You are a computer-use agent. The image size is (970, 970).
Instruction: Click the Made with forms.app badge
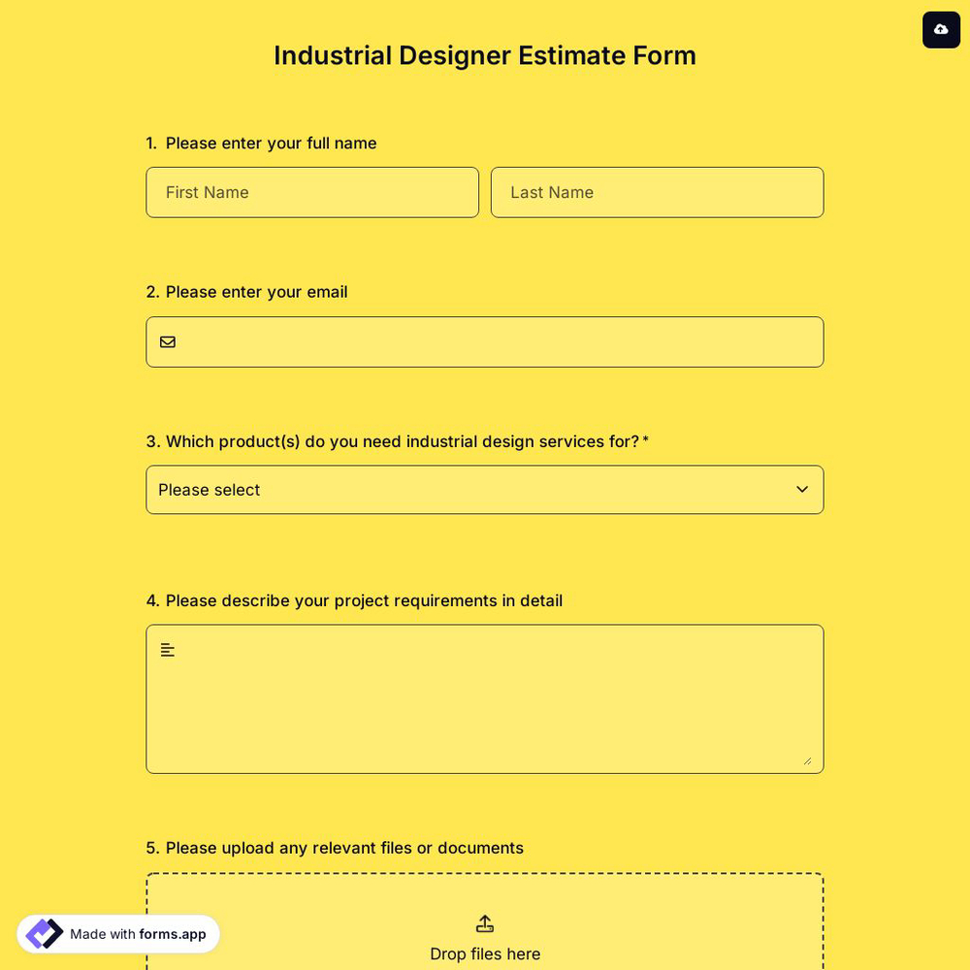point(118,933)
